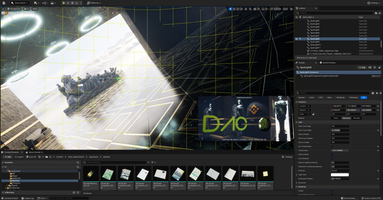Viewport: 383px width, 200px height.
Task: Toggle the Visible checkbox under Rendering
Action: [332, 191]
